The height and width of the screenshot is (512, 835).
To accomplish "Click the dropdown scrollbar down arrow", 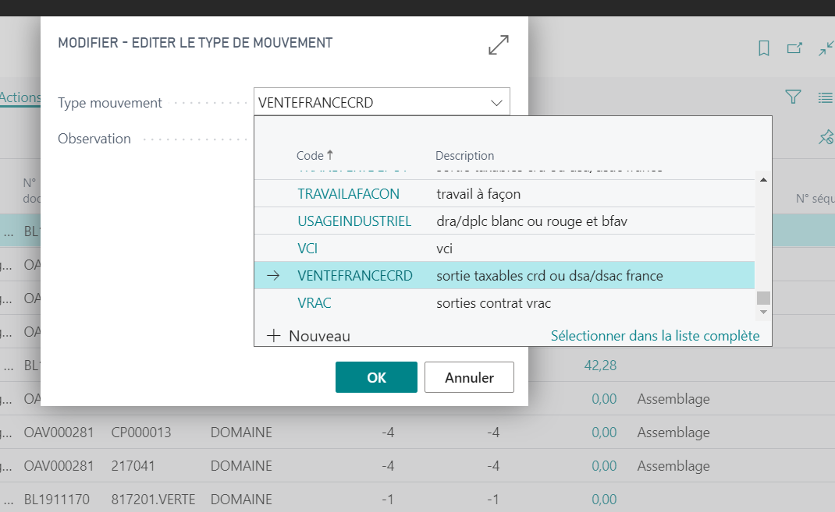I will coord(763,312).
